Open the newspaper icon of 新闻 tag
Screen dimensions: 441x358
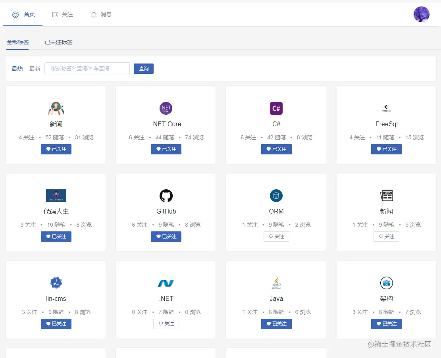[x=387, y=196]
